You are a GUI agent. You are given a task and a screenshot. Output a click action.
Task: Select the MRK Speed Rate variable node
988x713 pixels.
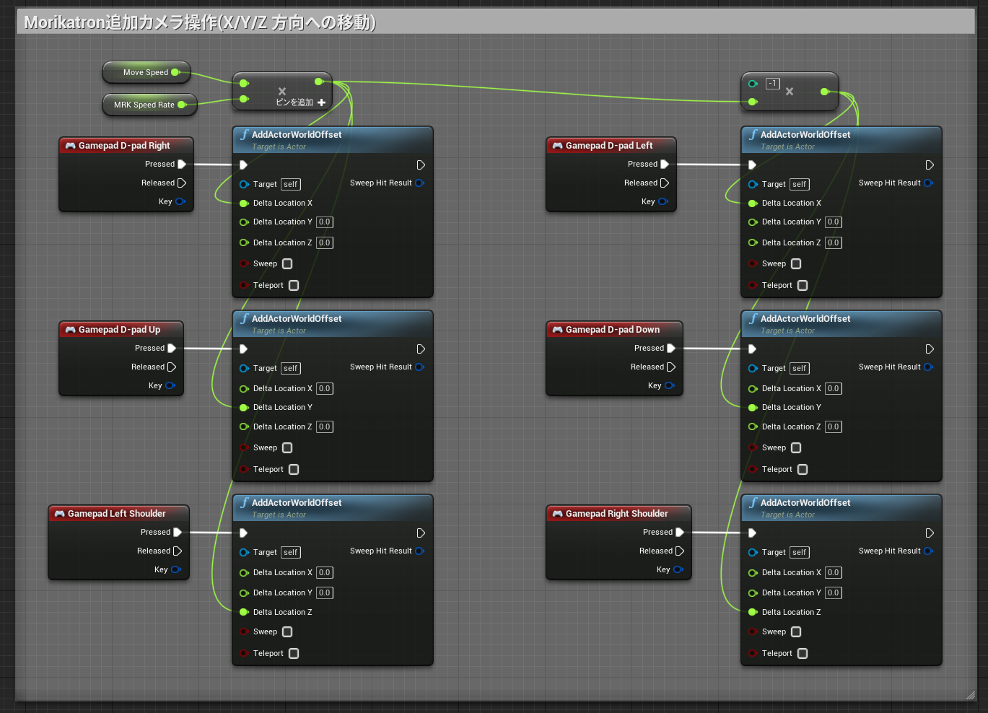[x=149, y=105]
